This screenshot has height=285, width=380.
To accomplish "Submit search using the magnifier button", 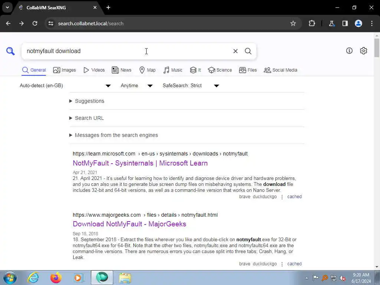I will [x=248, y=51].
